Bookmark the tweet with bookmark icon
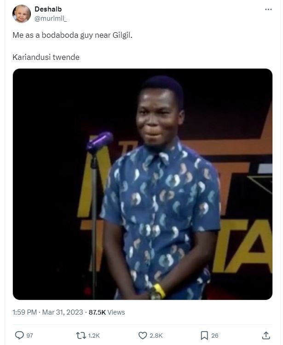Screen dimensions: 283x345 pos(204,335)
